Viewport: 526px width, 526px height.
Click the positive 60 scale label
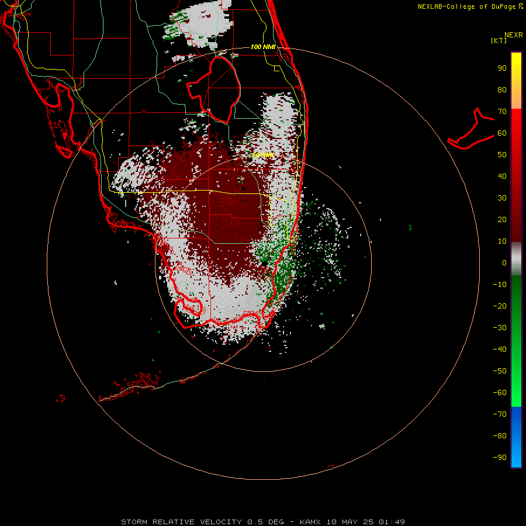[502, 133]
